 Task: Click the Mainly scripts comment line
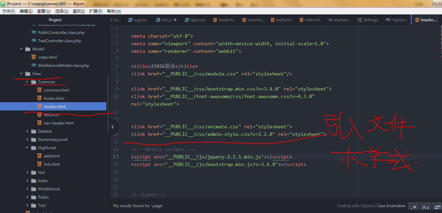163,149
